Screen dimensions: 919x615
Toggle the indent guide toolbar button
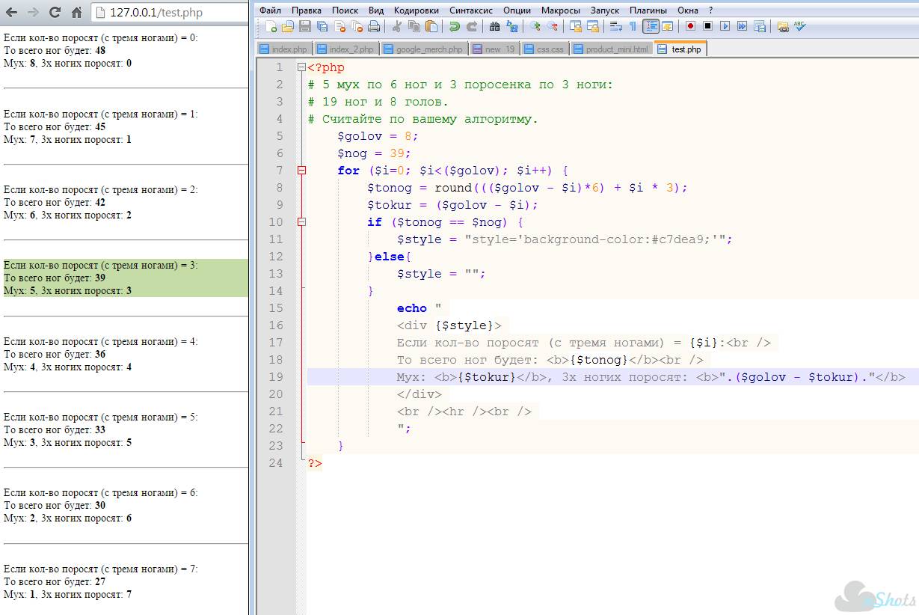[651, 26]
